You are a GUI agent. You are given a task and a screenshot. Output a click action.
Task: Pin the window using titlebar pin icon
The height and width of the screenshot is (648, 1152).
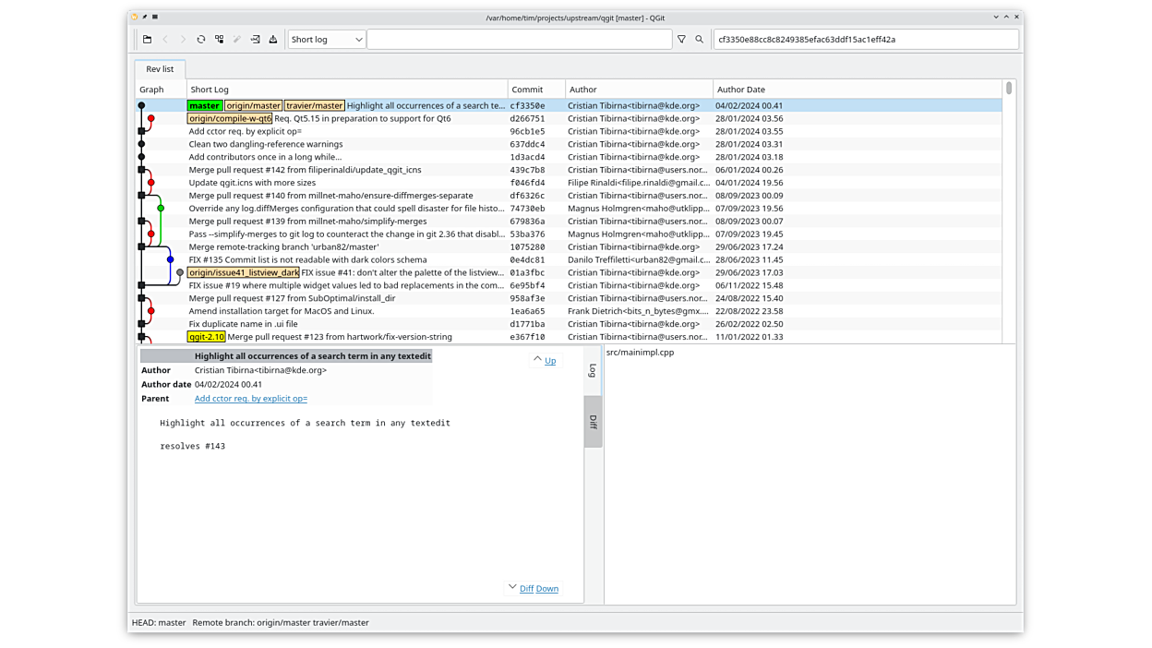(x=145, y=17)
